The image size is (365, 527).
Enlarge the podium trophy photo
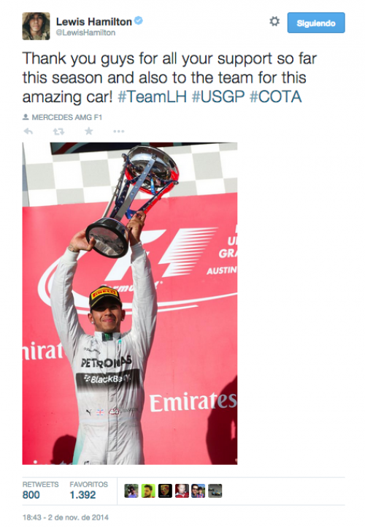point(130,303)
